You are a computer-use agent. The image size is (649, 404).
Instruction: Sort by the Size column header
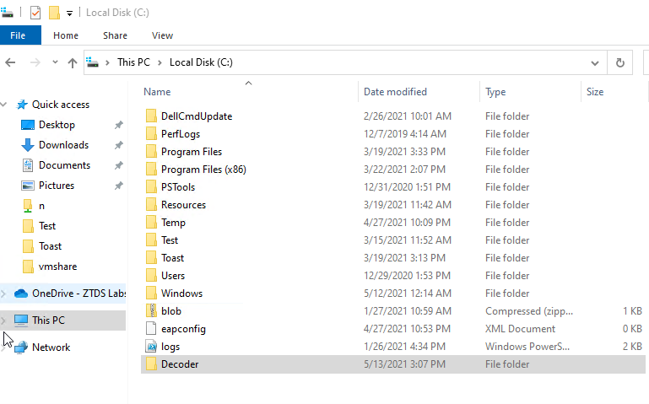pos(595,92)
